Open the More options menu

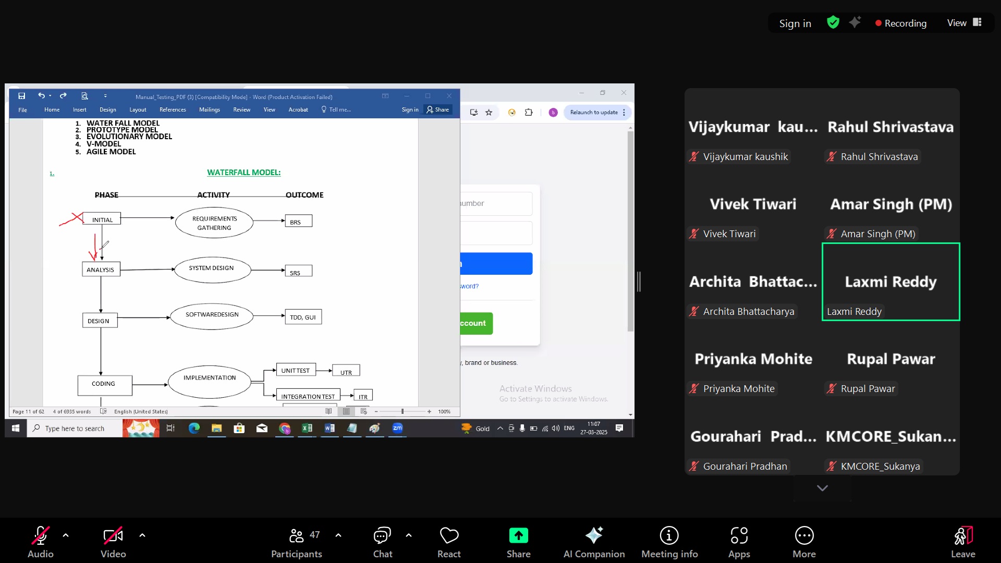[804, 542]
